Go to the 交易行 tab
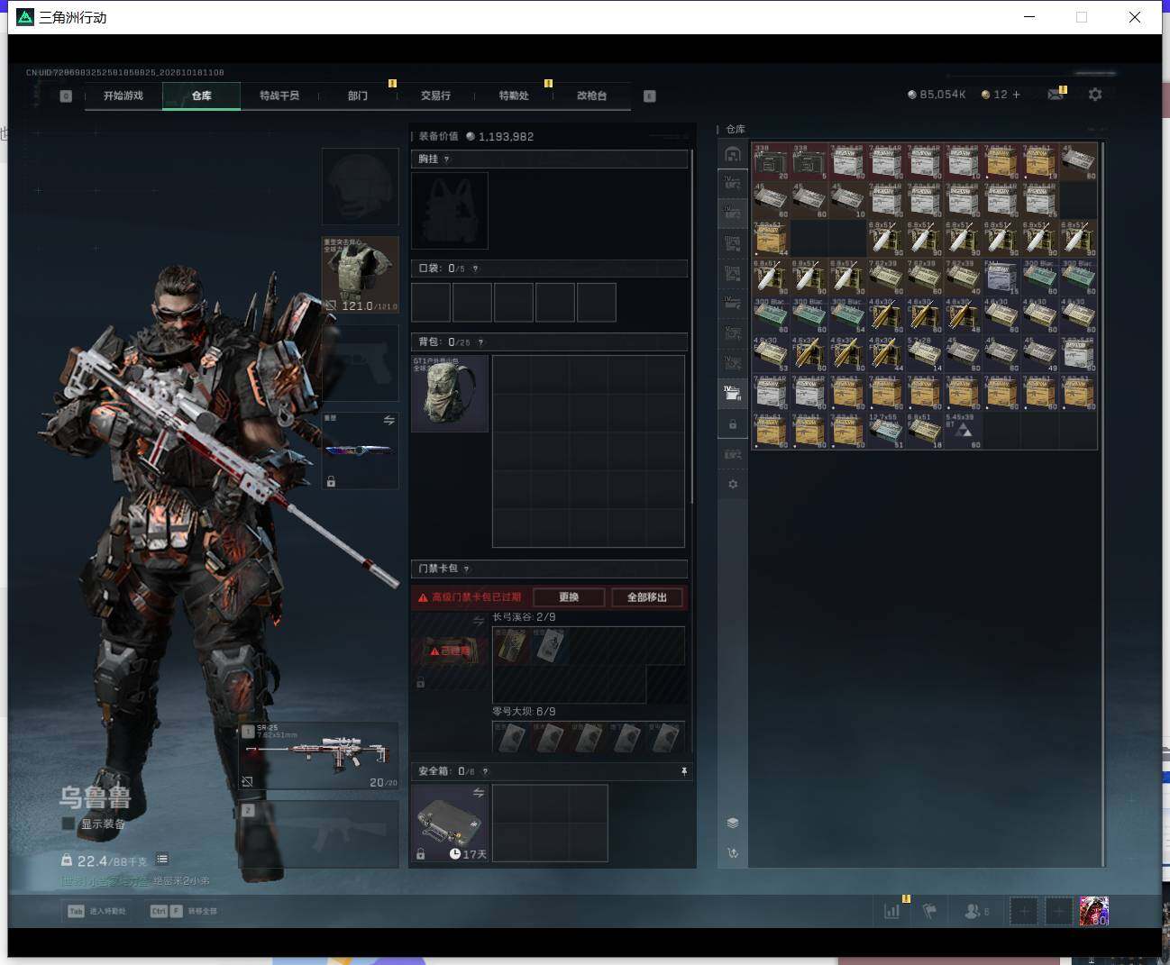 coord(435,96)
